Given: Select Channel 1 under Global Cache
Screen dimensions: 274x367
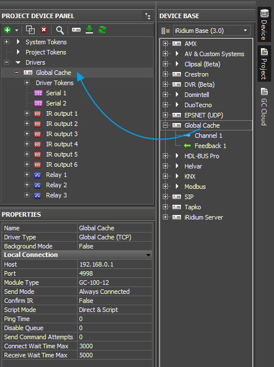Looking at the screenshot, I should point(208,136).
